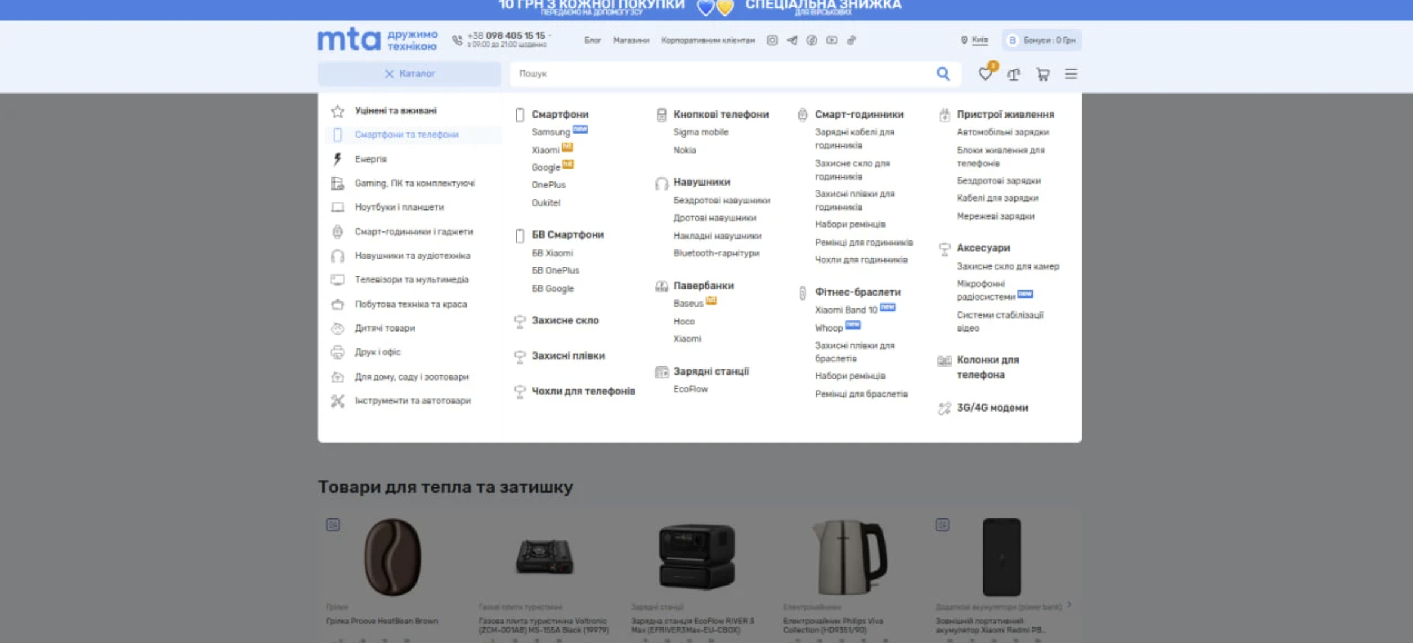Open Телевізори та мультимедіа category
Image resolution: width=1413 pixels, height=643 pixels.
411,280
